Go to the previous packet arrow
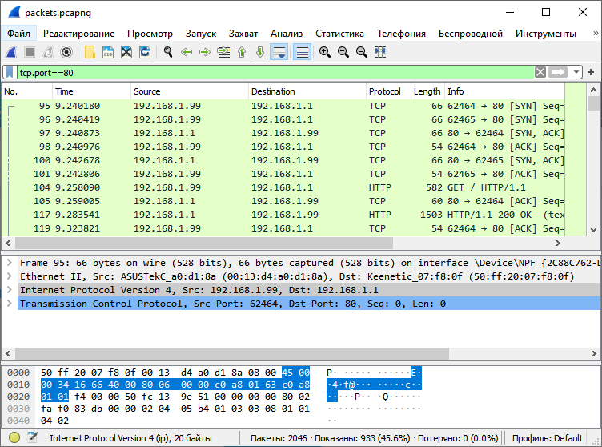 (x=187, y=52)
